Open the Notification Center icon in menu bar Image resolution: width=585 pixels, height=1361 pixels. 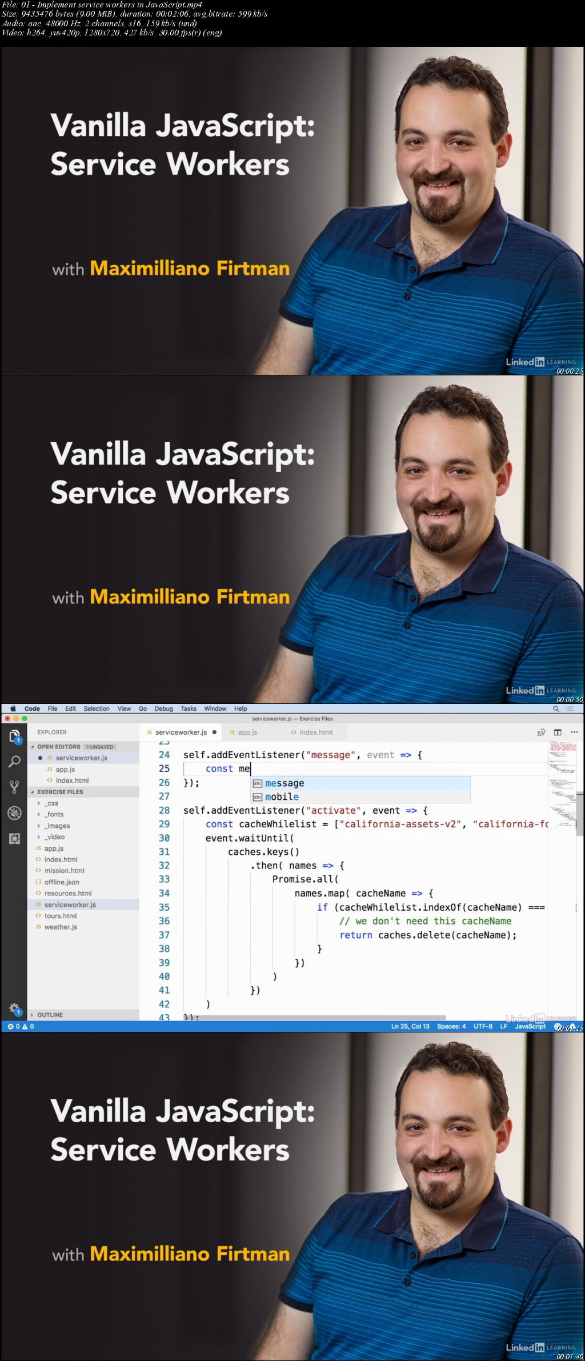coord(570,708)
